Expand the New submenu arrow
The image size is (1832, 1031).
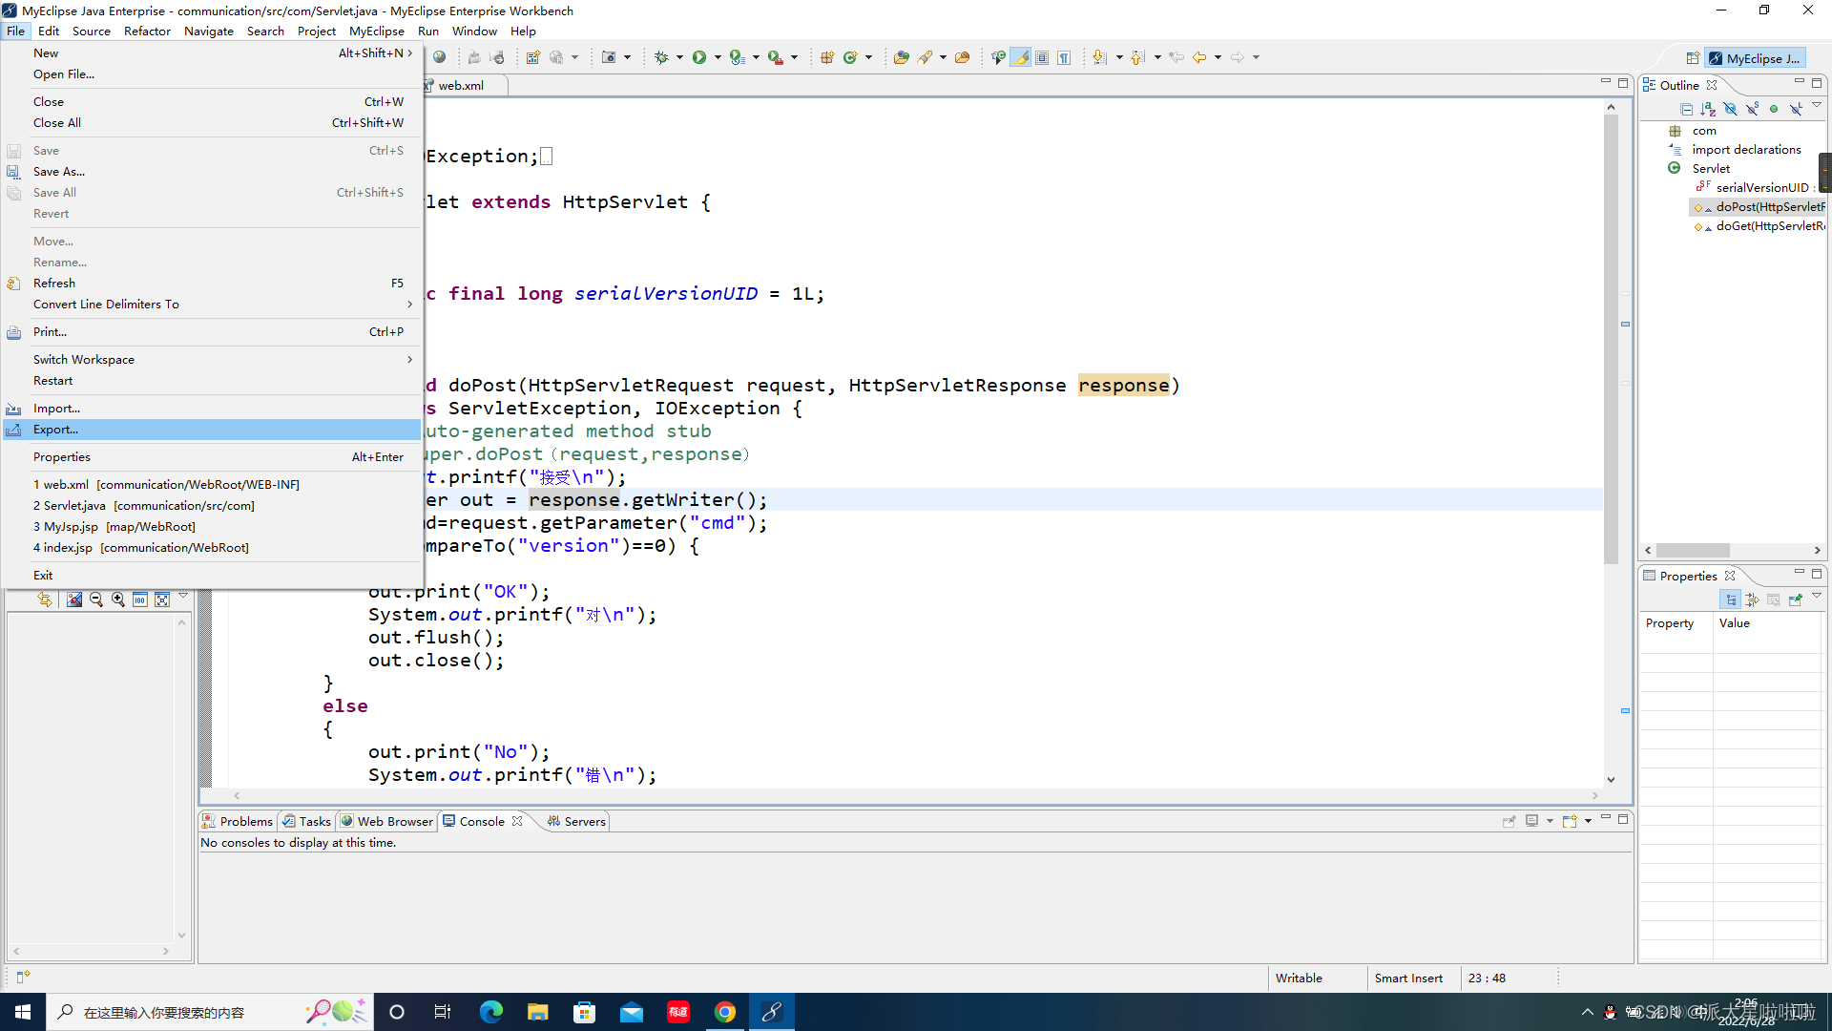pos(410,53)
